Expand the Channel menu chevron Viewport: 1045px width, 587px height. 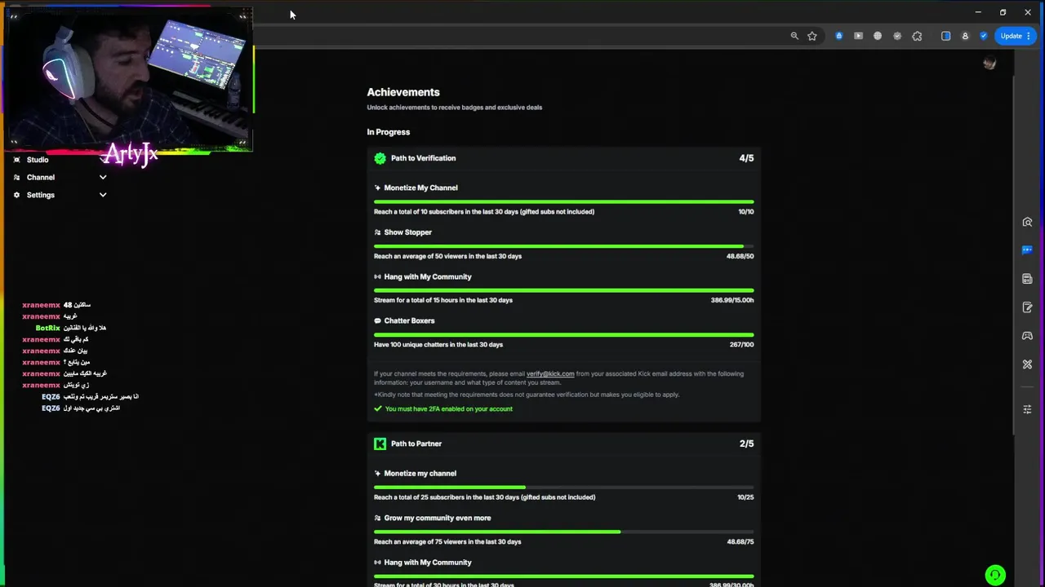[103, 177]
